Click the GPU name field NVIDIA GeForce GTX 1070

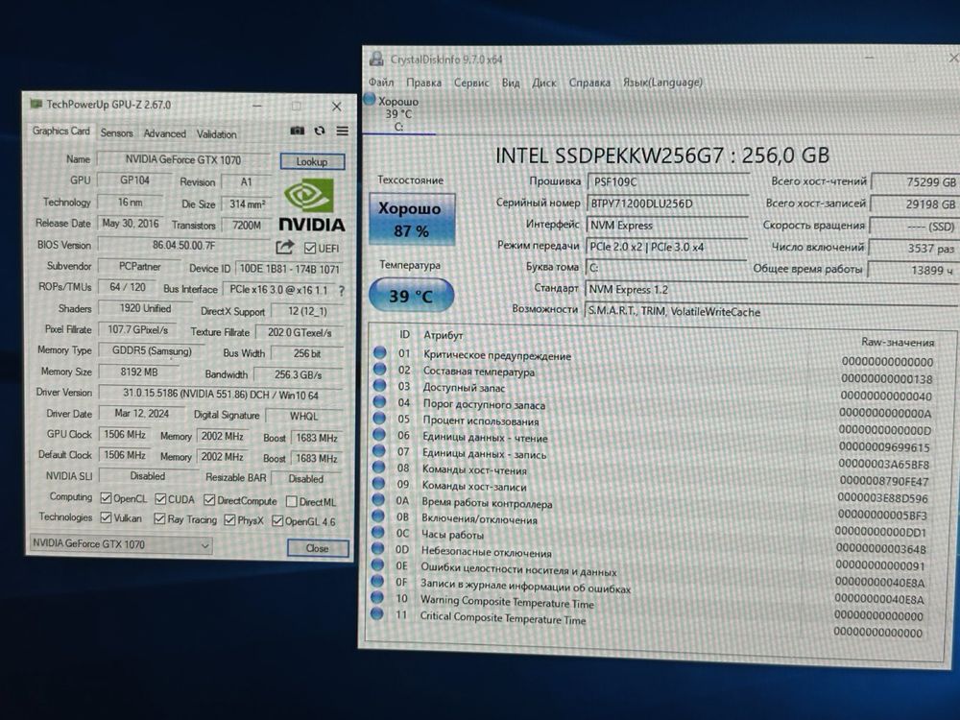[183, 159]
